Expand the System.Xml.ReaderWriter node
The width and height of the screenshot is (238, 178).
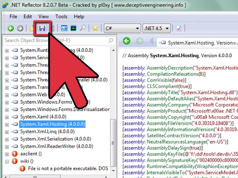7,147
